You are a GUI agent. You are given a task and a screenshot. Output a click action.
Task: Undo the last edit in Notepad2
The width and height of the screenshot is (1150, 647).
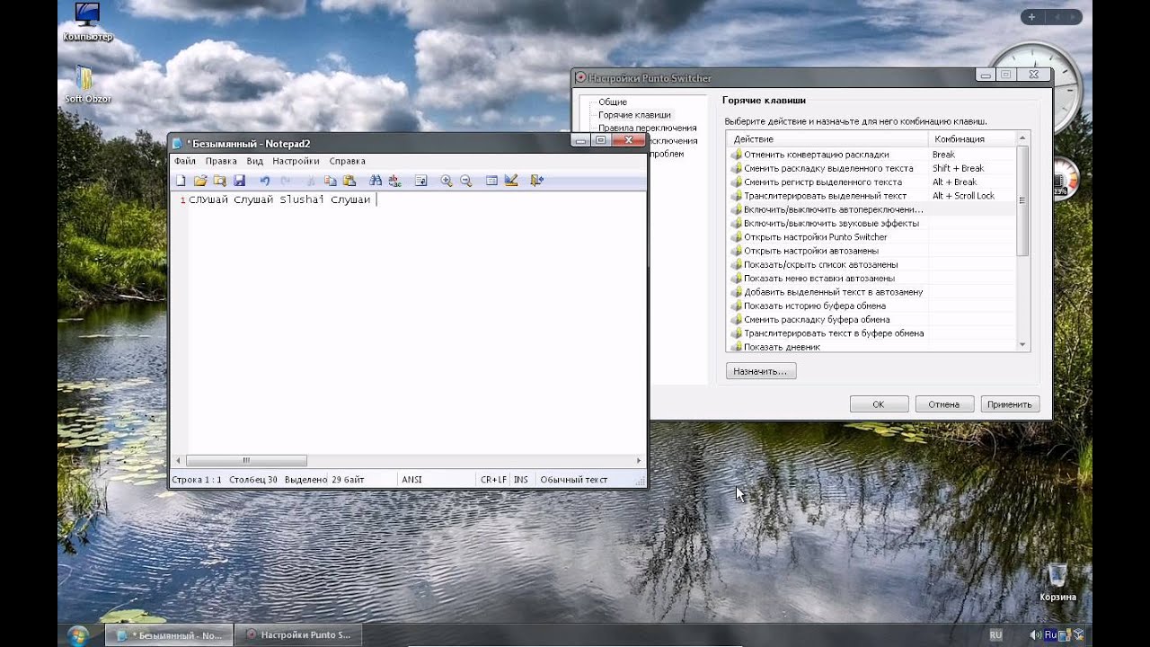coord(265,181)
